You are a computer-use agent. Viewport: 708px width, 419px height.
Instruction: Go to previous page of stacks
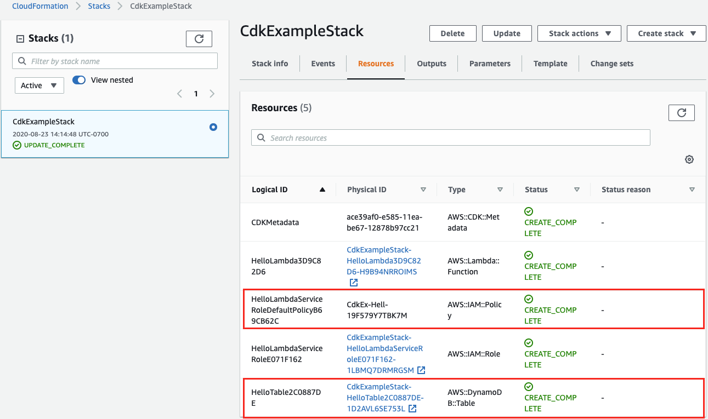(179, 94)
